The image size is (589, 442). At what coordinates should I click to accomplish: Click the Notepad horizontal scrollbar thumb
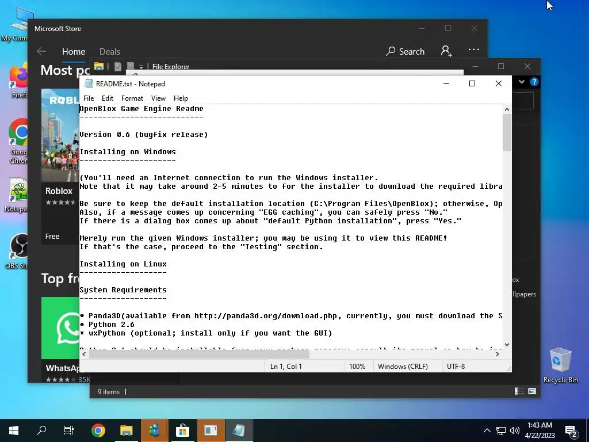(x=198, y=354)
